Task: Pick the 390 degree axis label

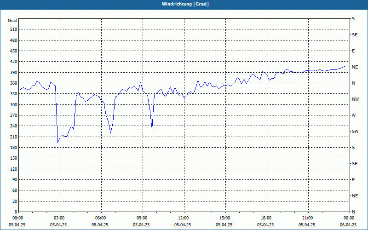Action: (x=14, y=72)
